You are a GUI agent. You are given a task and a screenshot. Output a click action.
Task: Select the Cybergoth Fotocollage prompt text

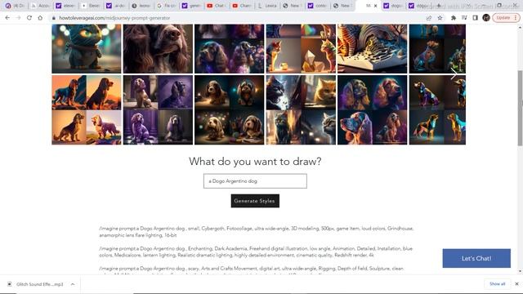coord(257,232)
